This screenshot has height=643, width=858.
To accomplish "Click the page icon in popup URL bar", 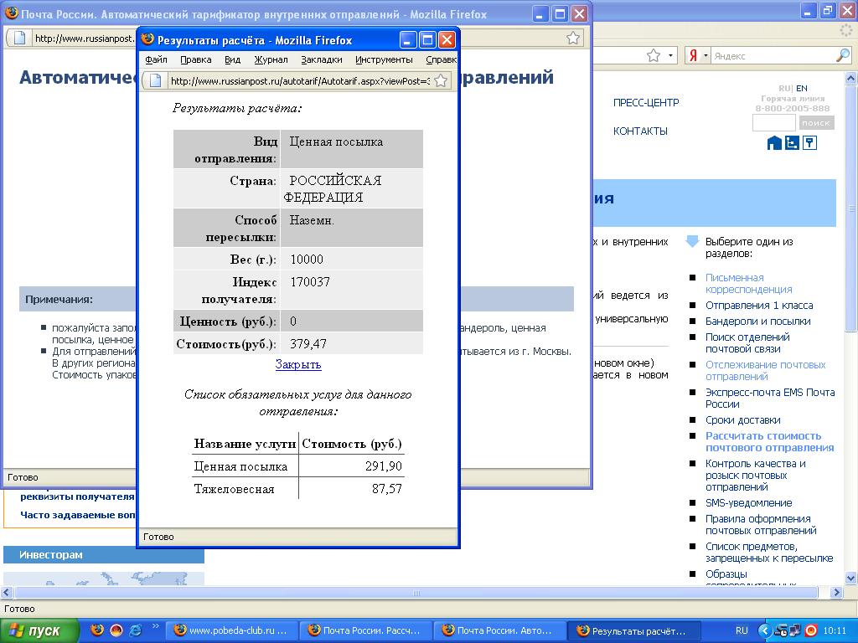I will [155, 81].
